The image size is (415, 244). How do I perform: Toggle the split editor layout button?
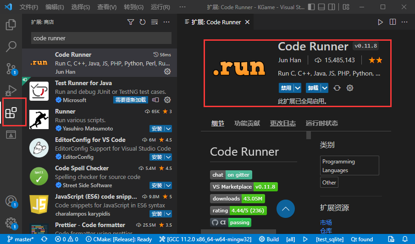393,22
